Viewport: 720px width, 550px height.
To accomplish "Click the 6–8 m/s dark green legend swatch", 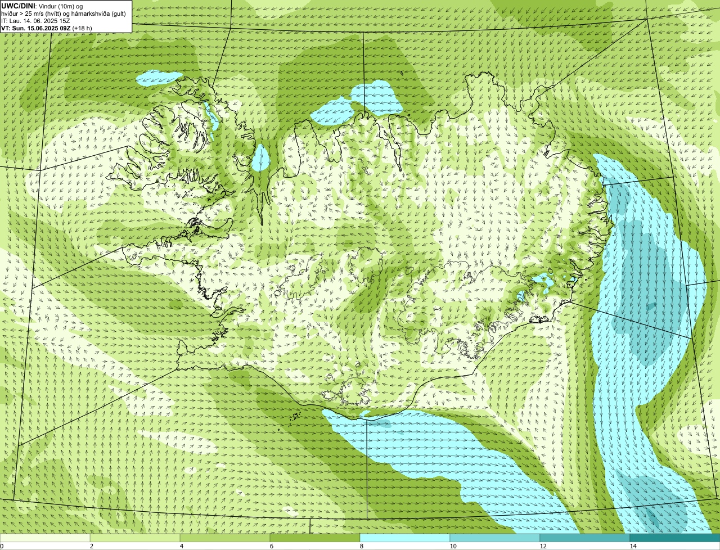I will point(315,538).
